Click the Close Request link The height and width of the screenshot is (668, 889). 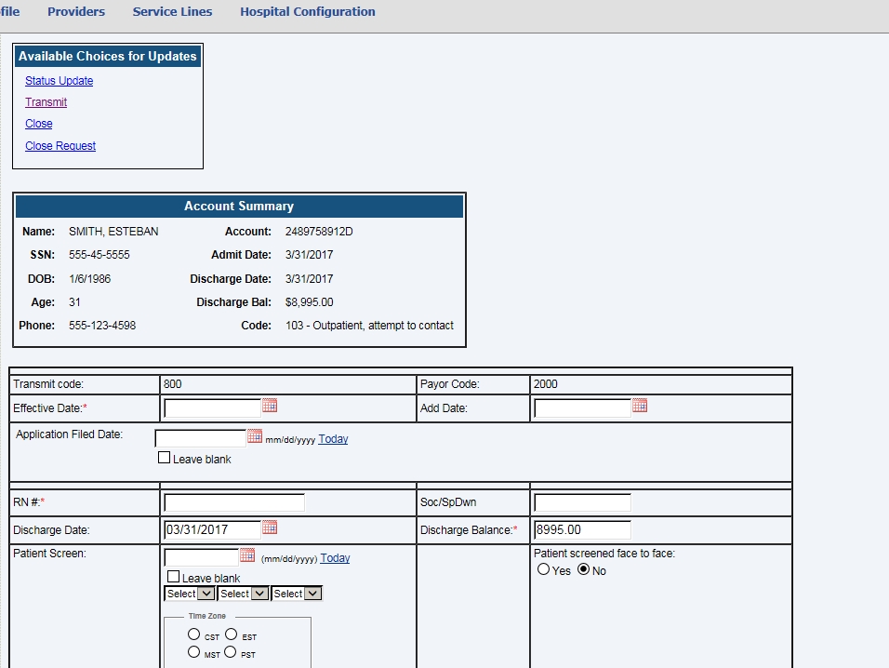(x=60, y=146)
